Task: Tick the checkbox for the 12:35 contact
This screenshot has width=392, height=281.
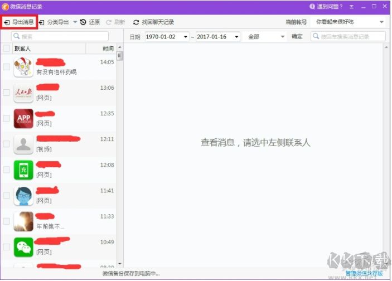Action: point(6,118)
